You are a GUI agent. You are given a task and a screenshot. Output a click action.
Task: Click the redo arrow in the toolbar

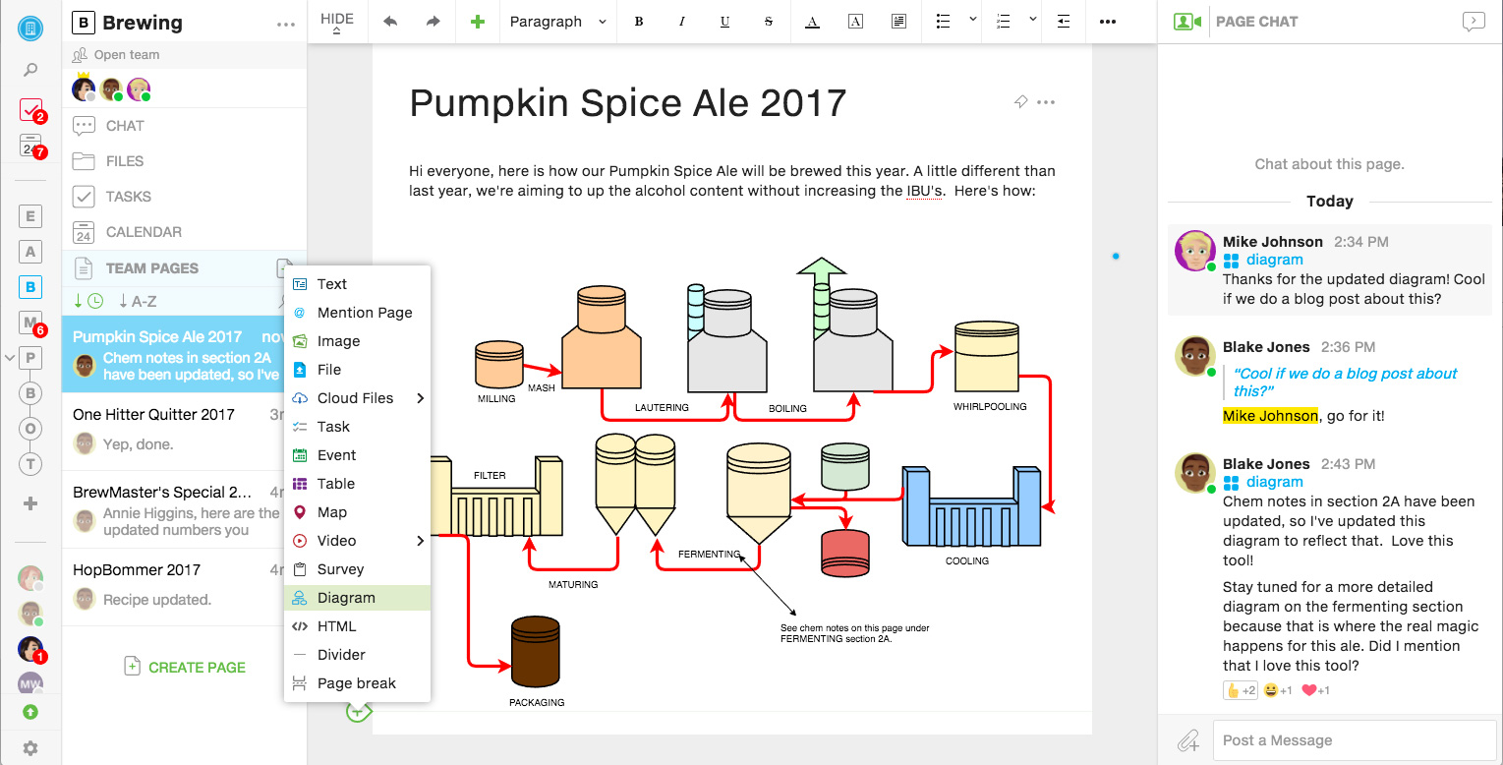433,22
